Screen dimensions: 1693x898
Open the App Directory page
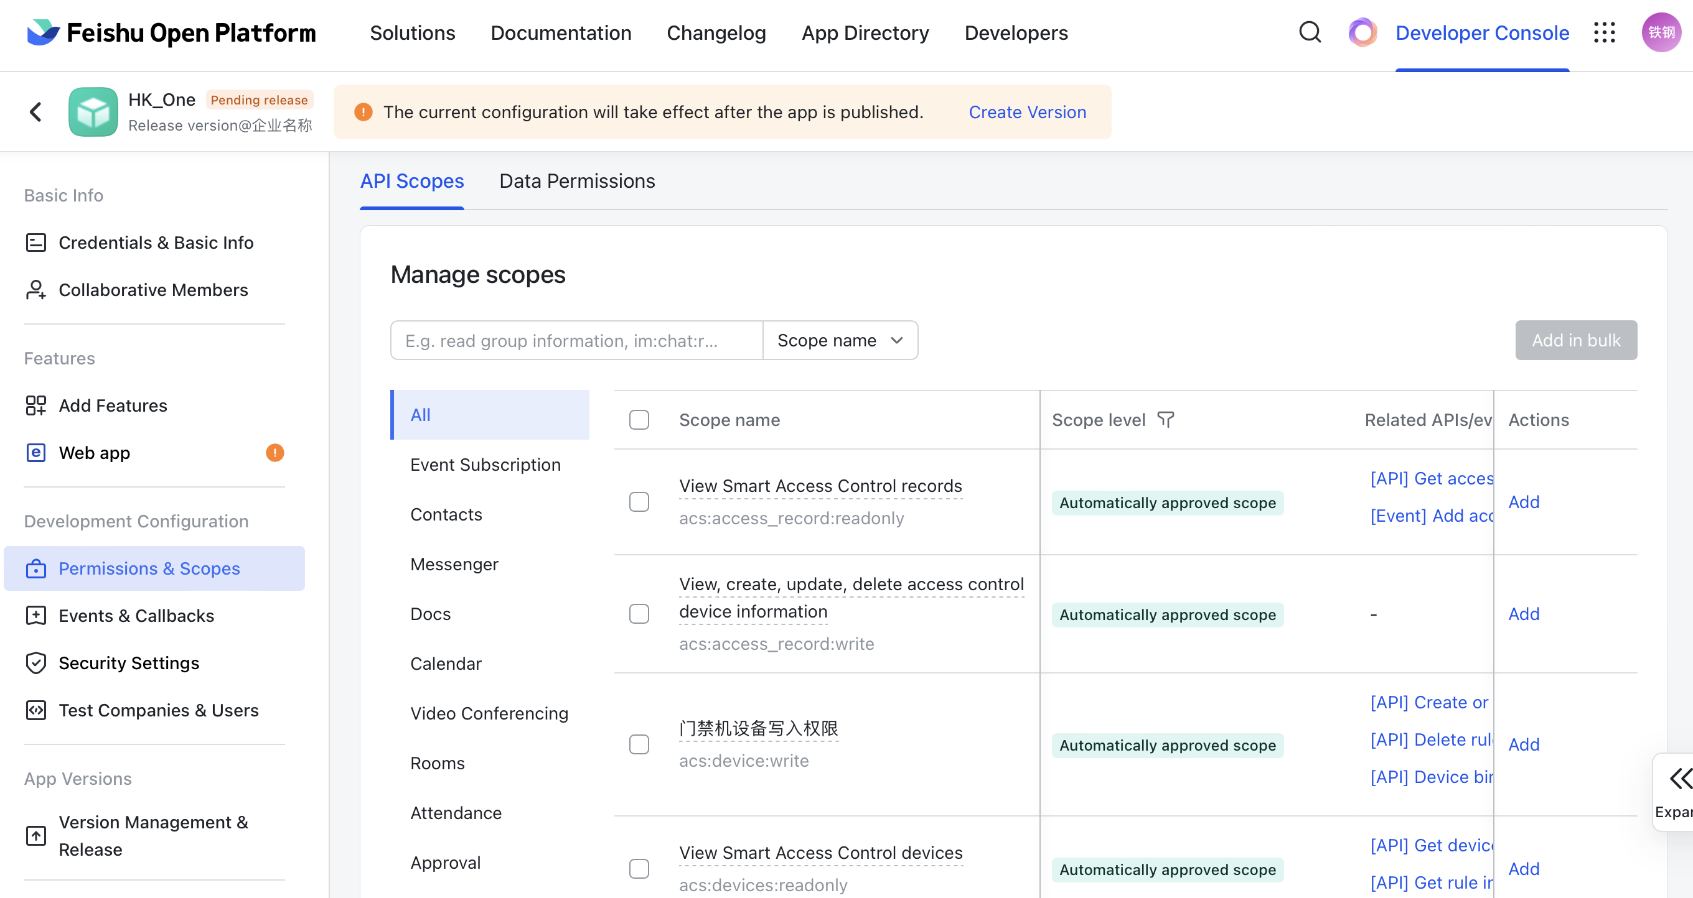tap(865, 33)
